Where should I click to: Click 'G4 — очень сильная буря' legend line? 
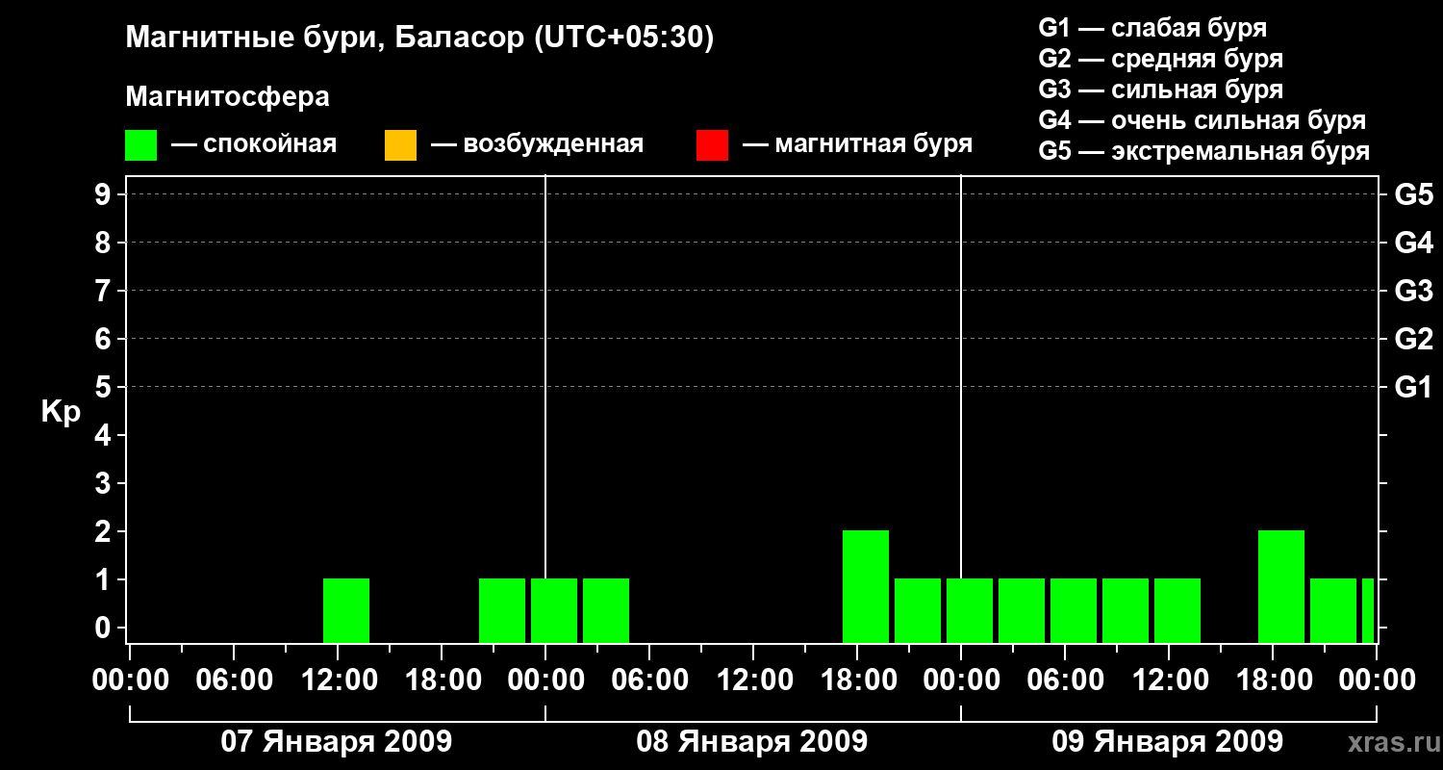[x=1202, y=120]
